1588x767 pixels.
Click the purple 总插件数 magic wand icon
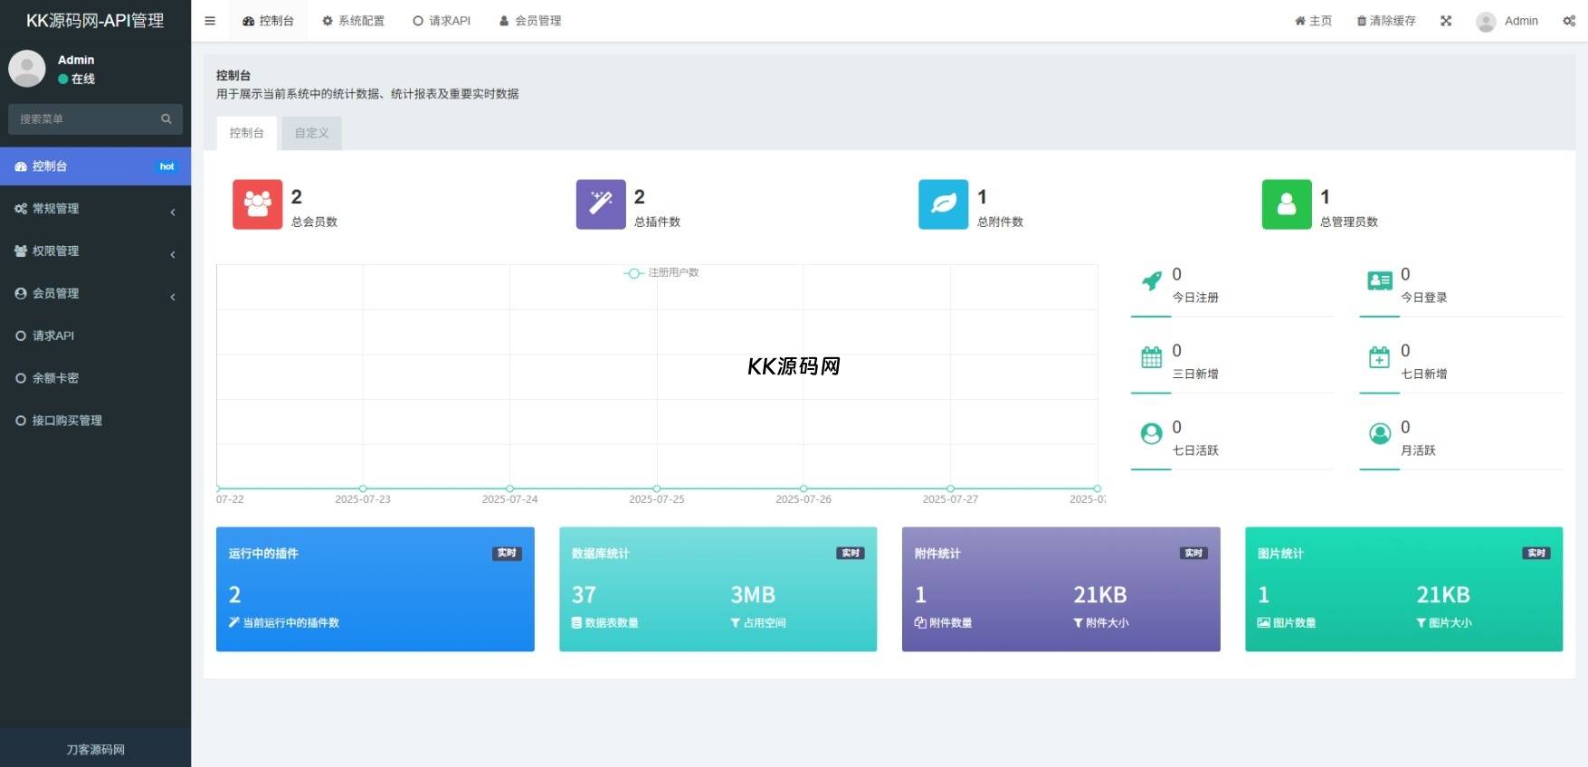click(x=601, y=204)
